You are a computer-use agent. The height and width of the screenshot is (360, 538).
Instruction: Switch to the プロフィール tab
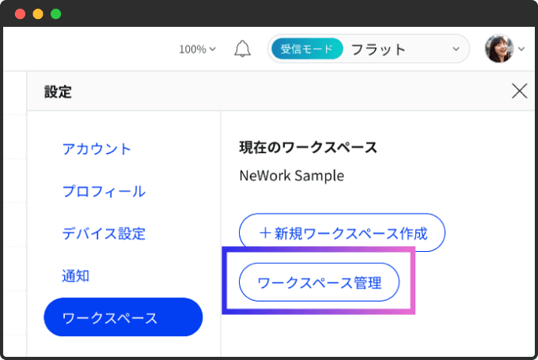(x=104, y=191)
